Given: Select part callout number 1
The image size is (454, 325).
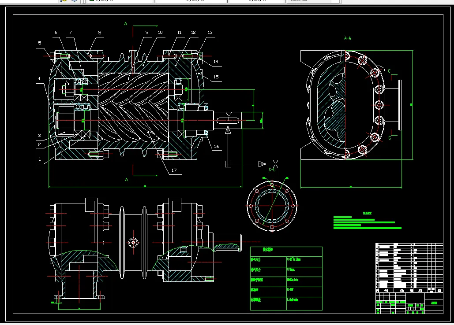Looking at the screenshot, I should click(40, 159).
